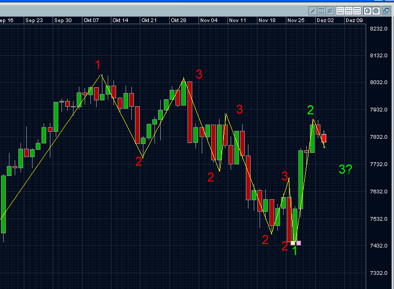Click the Okt 14 date label
This screenshot has width=394, height=289.
(120, 20)
